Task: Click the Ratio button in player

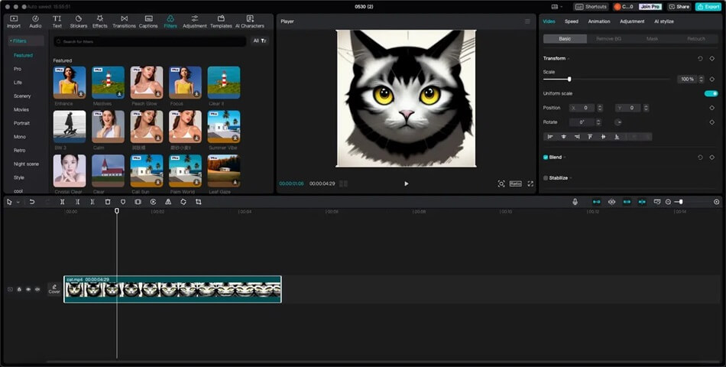Action: 515,184
